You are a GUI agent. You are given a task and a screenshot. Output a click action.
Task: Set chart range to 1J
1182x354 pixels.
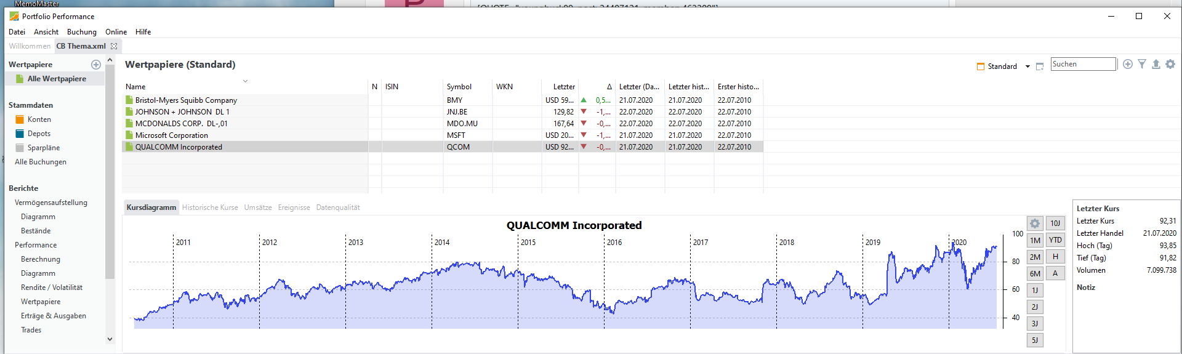click(x=1035, y=290)
